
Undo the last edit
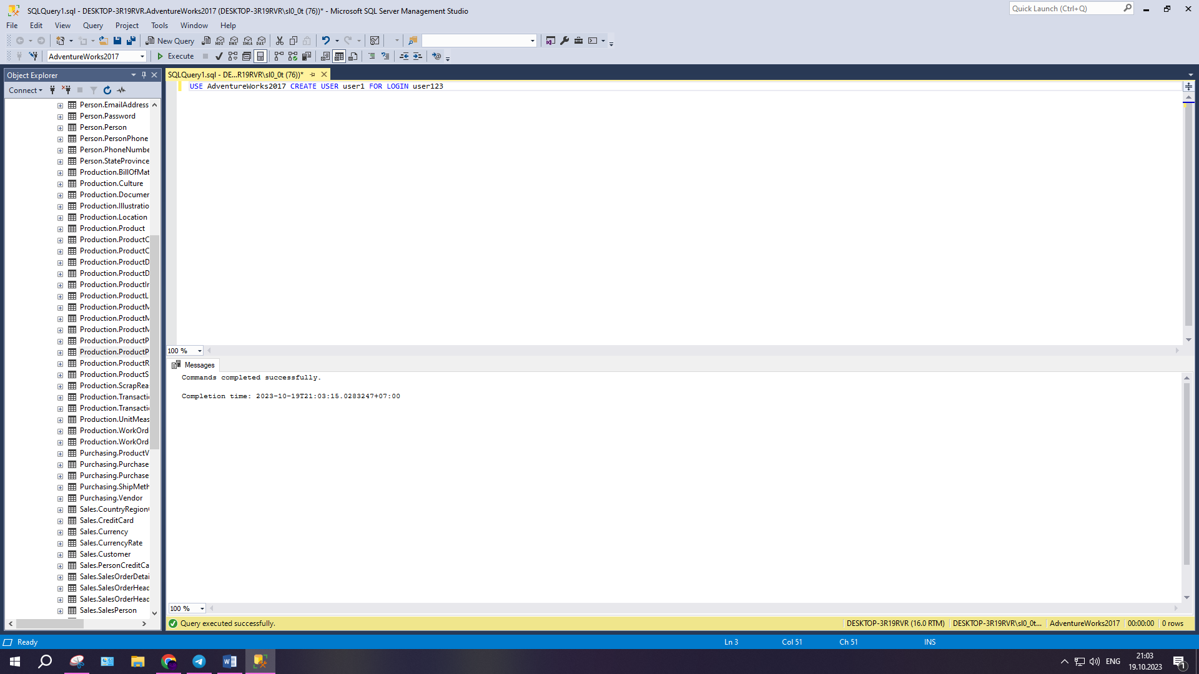coord(326,41)
